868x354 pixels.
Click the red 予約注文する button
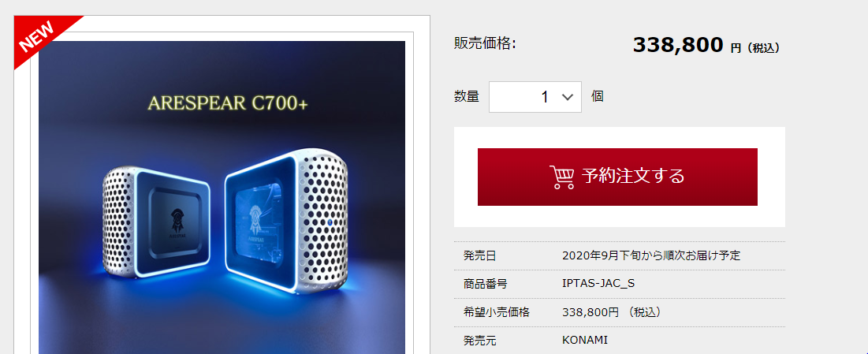click(x=617, y=177)
